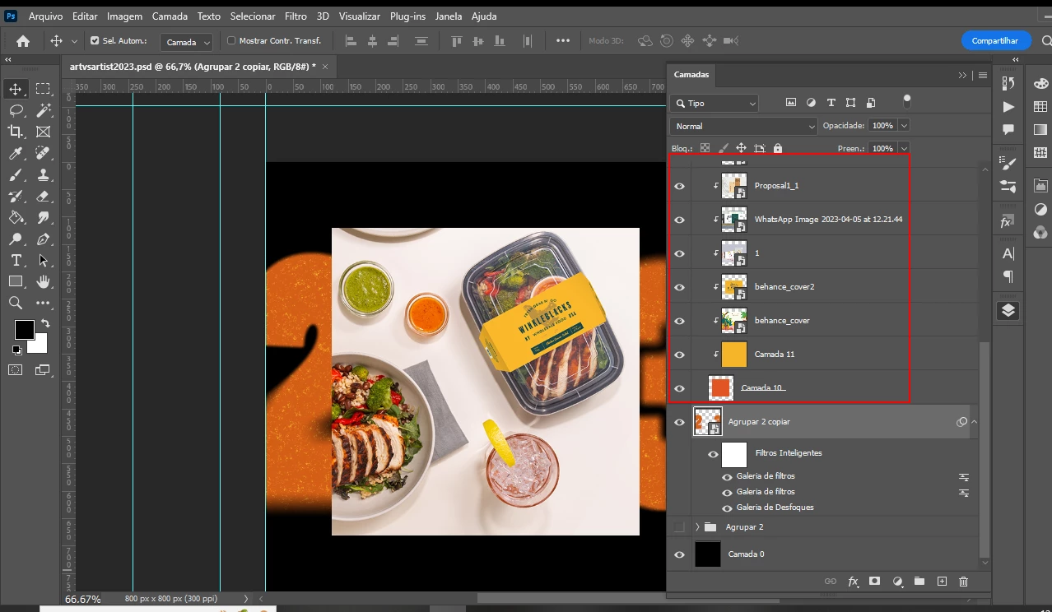Select the Lasso tool
This screenshot has width=1052, height=612.
pyautogui.click(x=16, y=110)
